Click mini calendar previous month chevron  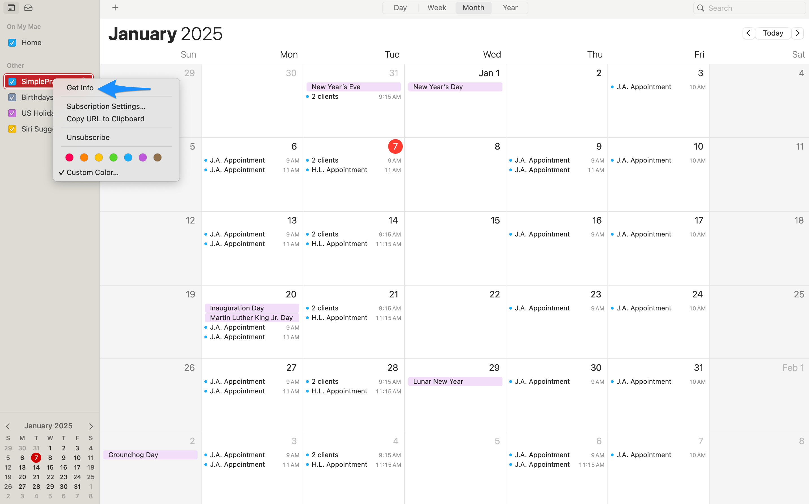coord(8,426)
